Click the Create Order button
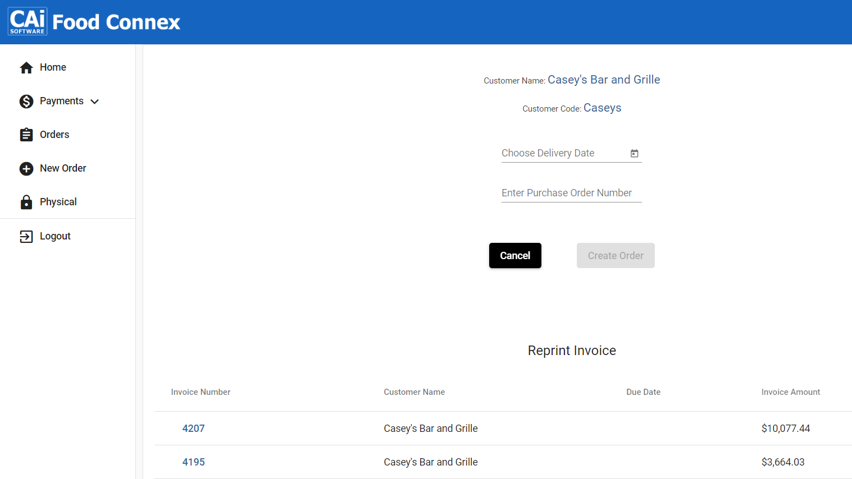Viewport: 852px width, 479px height. pyautogui.click(x=616, y=255)
